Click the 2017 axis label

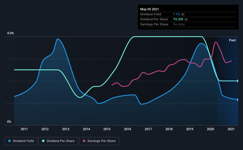coord(148,129)
